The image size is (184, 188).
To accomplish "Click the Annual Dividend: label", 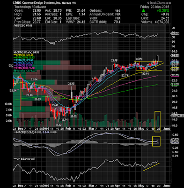I will coord(102,15).
